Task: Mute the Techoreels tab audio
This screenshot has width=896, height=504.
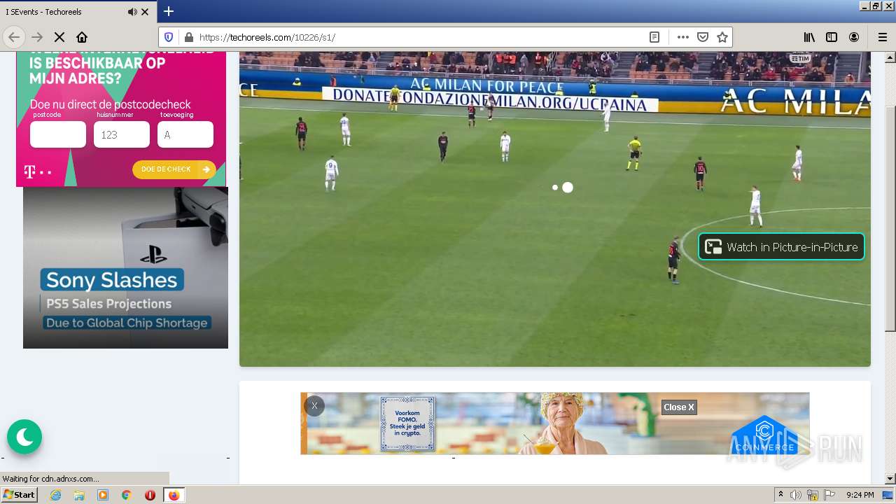Action: coord(132,12)
